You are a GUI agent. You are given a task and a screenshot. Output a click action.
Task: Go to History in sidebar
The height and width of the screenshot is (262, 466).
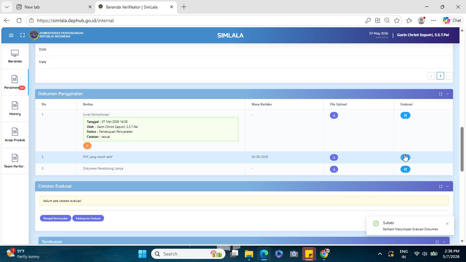click(15, 109)
